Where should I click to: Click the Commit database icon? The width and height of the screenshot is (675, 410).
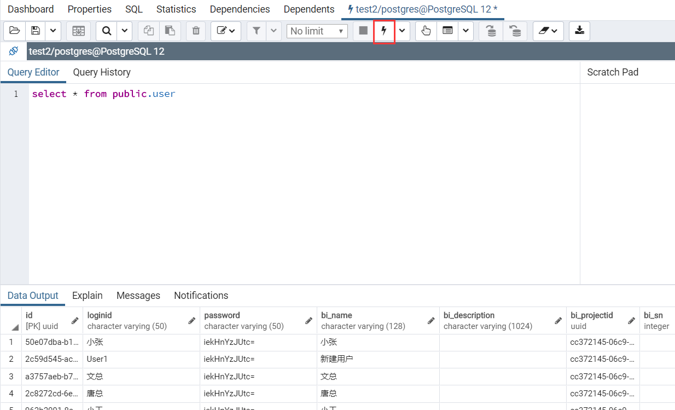(491, 31)
